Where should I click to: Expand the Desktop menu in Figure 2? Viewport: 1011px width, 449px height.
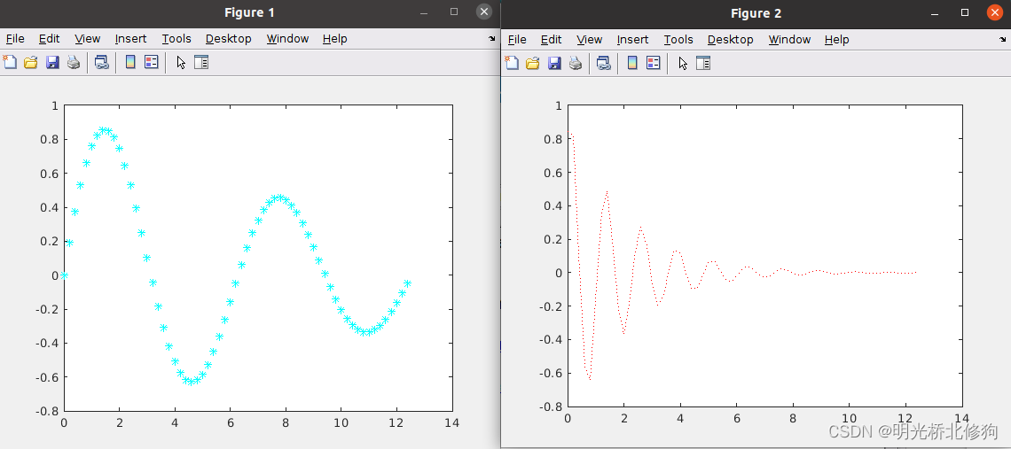click(x=730, y=40)
